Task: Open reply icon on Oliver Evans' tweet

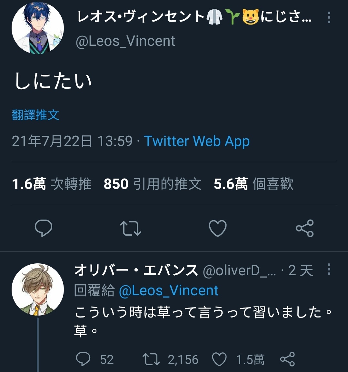Action: point(83,359)
